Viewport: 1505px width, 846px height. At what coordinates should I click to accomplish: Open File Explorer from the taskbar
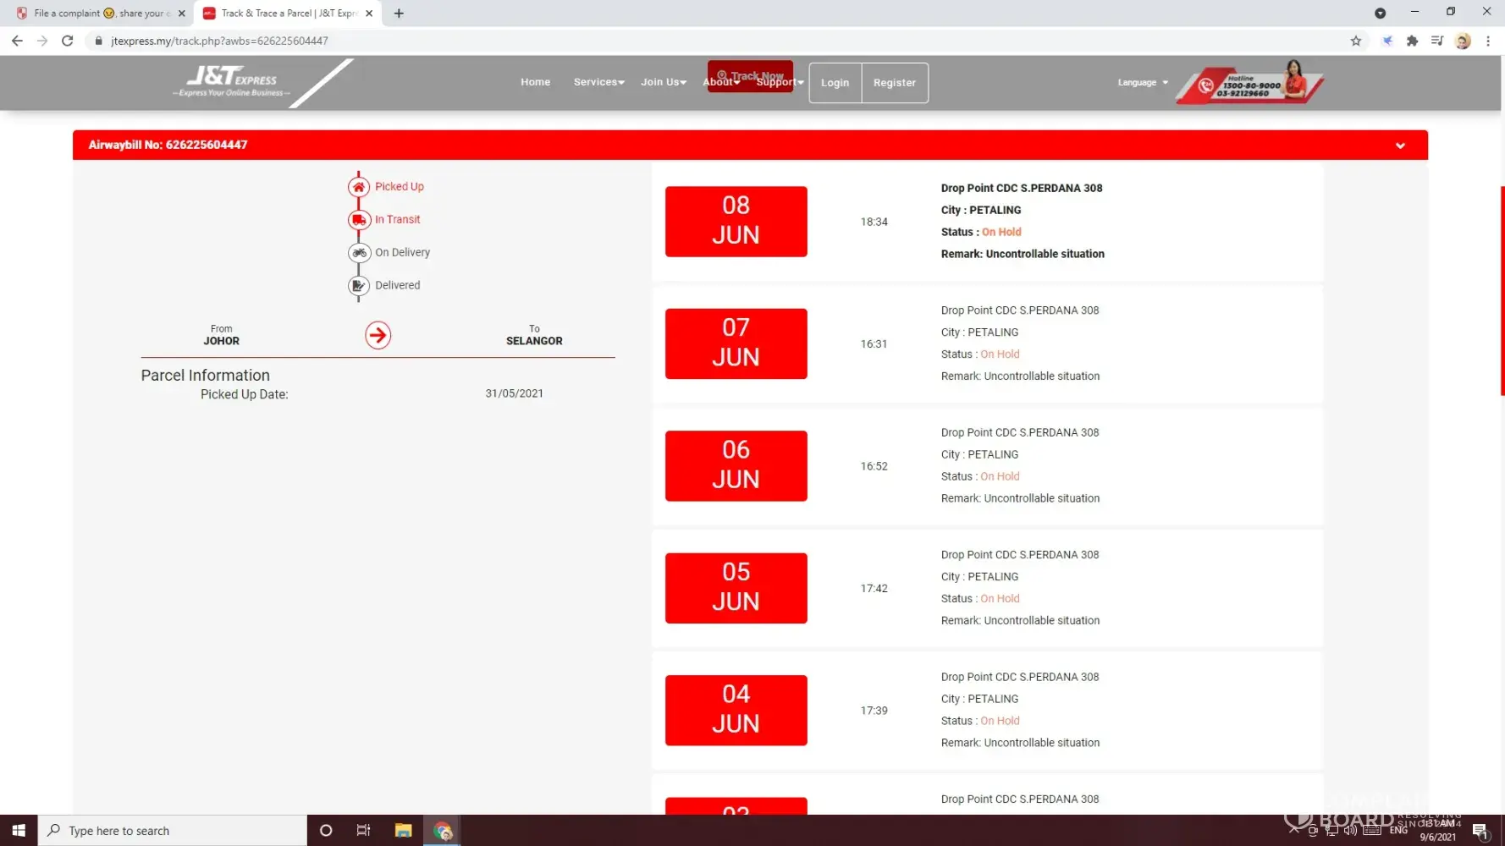403,831
